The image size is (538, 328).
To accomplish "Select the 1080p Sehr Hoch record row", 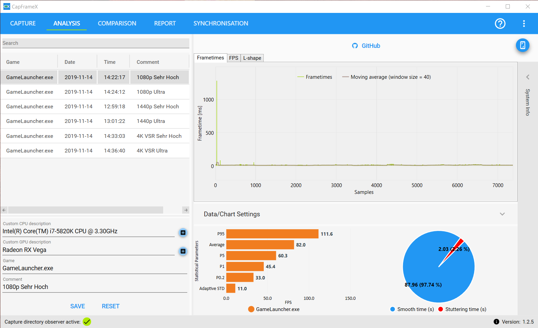I will [95, 77].
